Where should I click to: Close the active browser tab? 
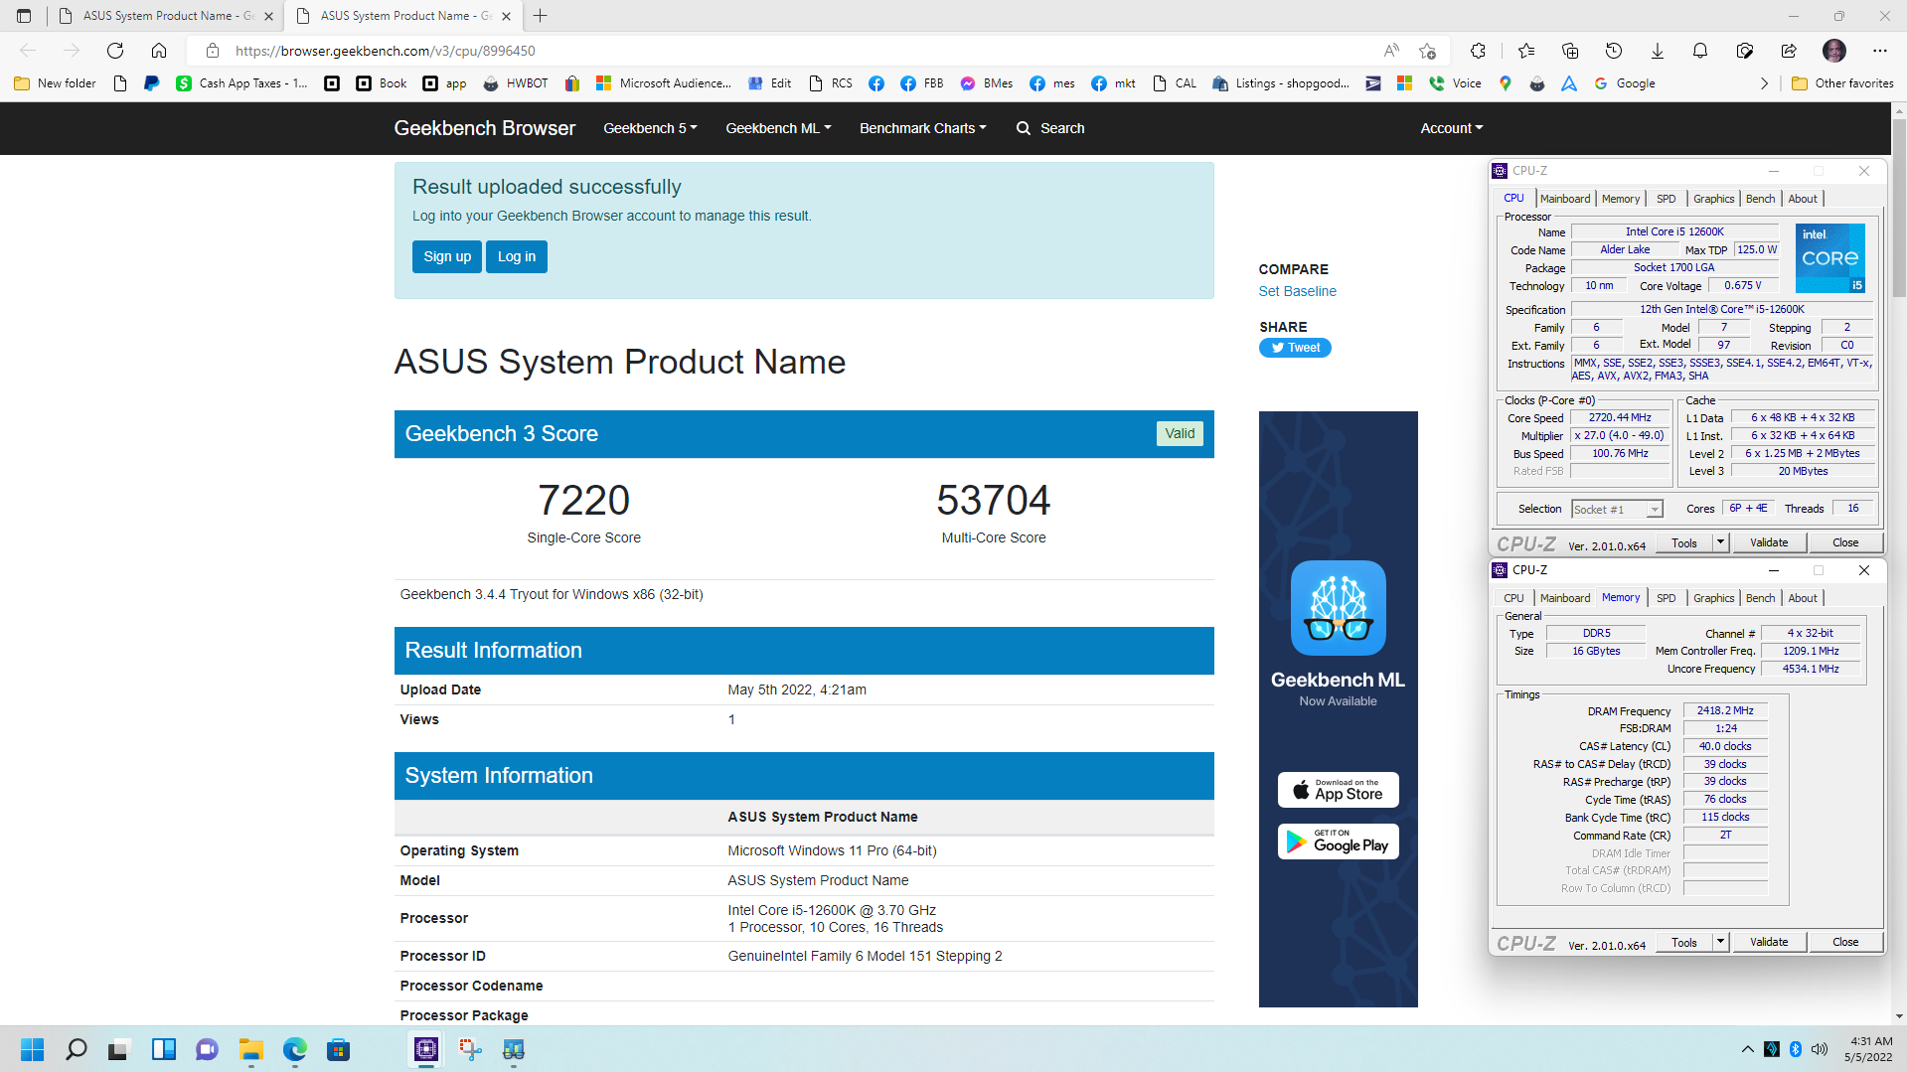(x=506, y=16)
